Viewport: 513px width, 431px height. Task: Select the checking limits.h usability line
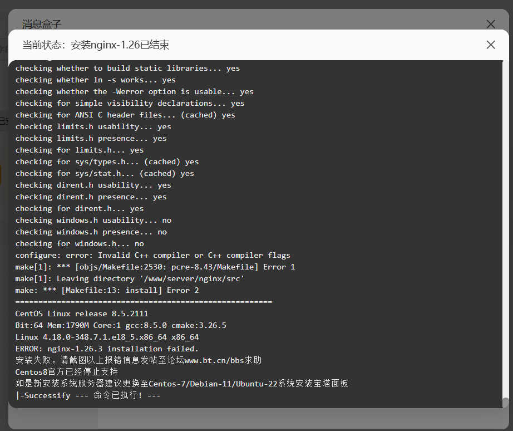(93, 127)
